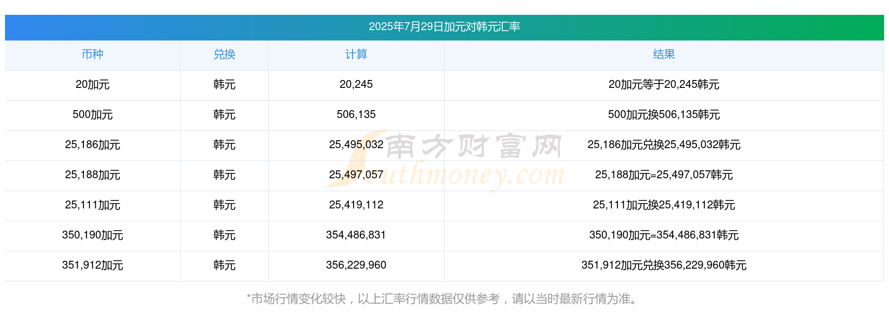Click 韩元 in the 25,186加元 row
This screenshot has height=321, width=889.
pyautogui.click(x=224, y=145)
